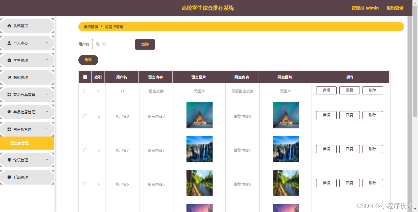Image resolution: width=418 pixels, height=212 pixels.
Task: Click 删除 for row 用户名6
Action: coord(373,183)
